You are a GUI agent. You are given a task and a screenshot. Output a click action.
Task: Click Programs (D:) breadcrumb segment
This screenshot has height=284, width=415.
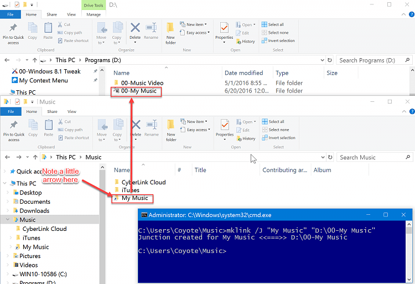[x=103, y=60]
